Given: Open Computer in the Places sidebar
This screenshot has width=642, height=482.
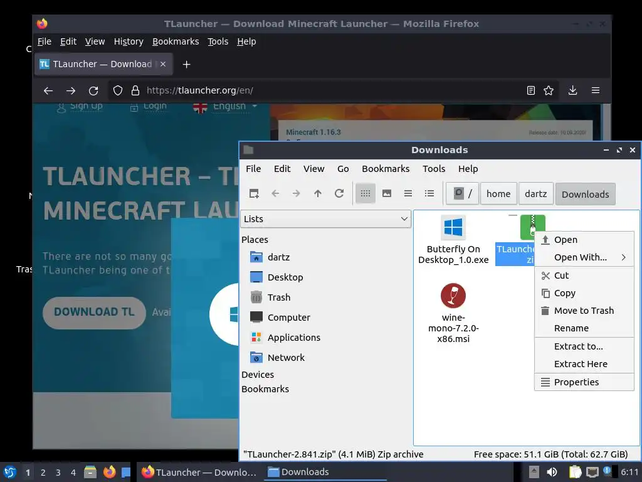Looking at the screenshot, I should pyautogui.click(x=288, y=317).
